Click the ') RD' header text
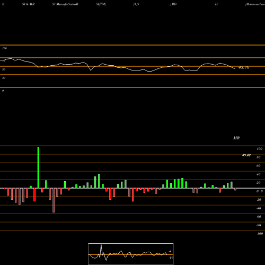Screen dimensions: 265x265 (x=173, y=4)
